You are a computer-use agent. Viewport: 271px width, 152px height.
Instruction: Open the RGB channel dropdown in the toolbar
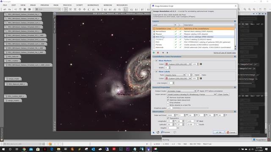pos(48,9)
